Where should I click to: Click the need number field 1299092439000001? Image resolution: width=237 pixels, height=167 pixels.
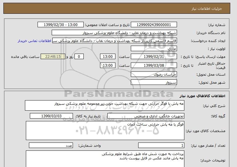(x=154, y=25)
